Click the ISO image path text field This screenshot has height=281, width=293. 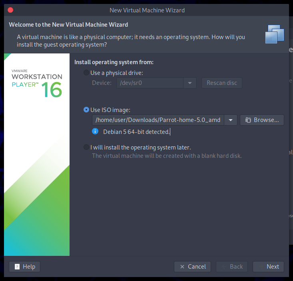click(158, 120)
